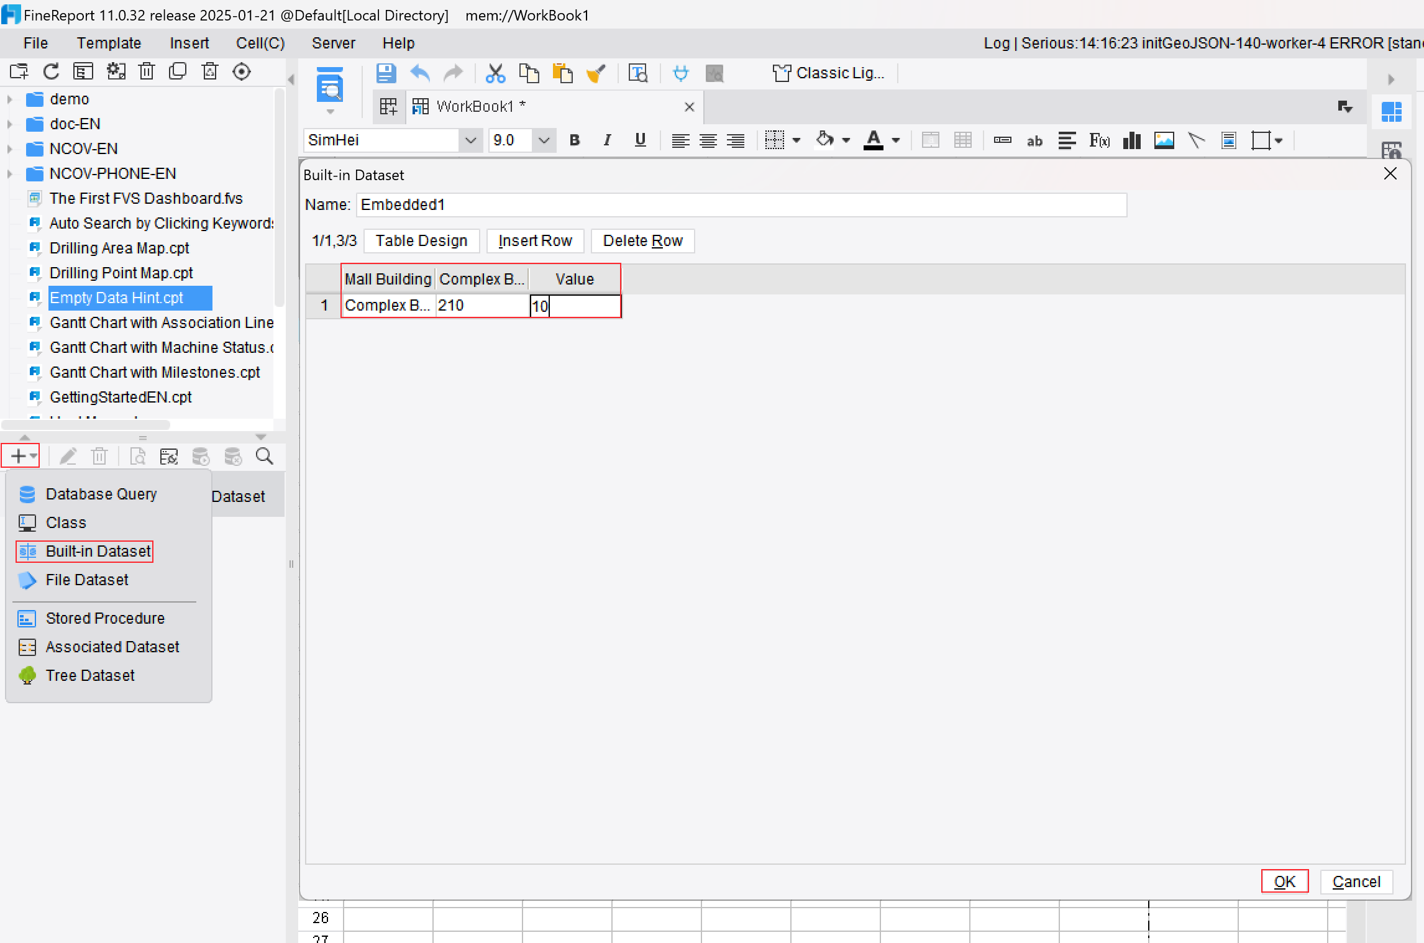The image size is (1424, 943).
Task: Click OK in Built-in Dataset dialog
Action: 1284,881
